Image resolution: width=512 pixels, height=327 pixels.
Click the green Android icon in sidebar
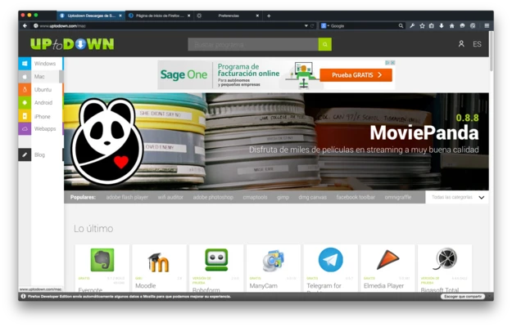[x=25, y=102]
